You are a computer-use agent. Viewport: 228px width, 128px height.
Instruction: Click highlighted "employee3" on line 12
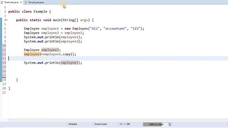pos(32,54)
